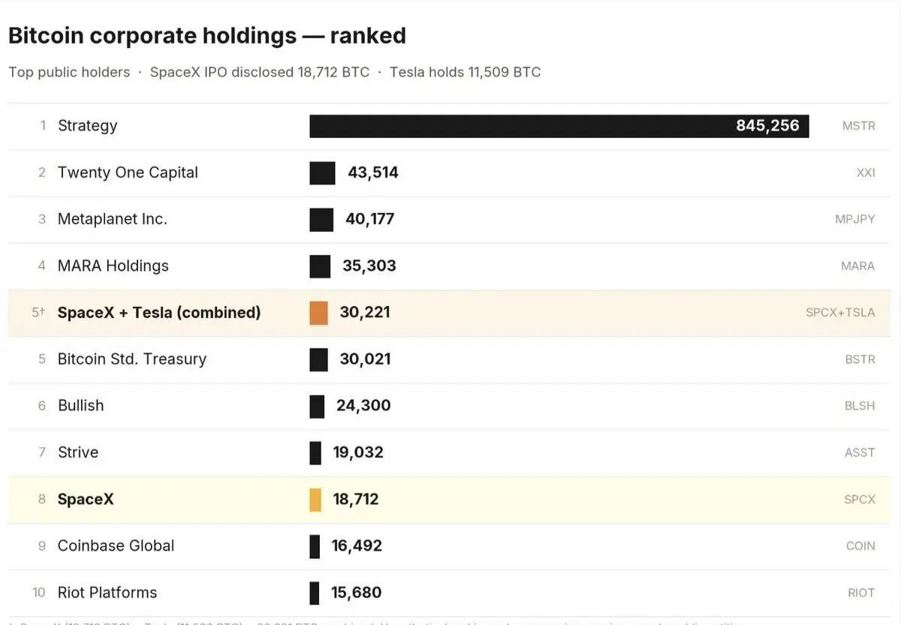Click the ASST ticker symbol
The height and width of the screenshot is (625, 901).
point(860,453)
